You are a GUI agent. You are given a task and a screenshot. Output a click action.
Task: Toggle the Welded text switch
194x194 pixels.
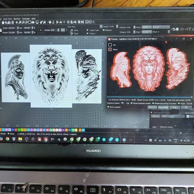click(103, 30)
